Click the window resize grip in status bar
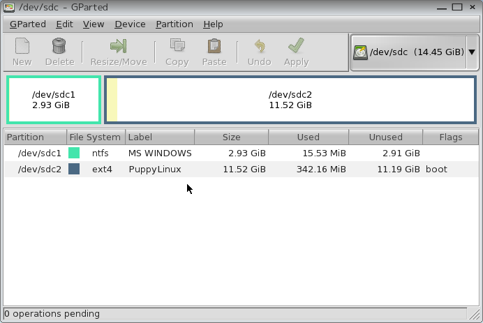 474,314
